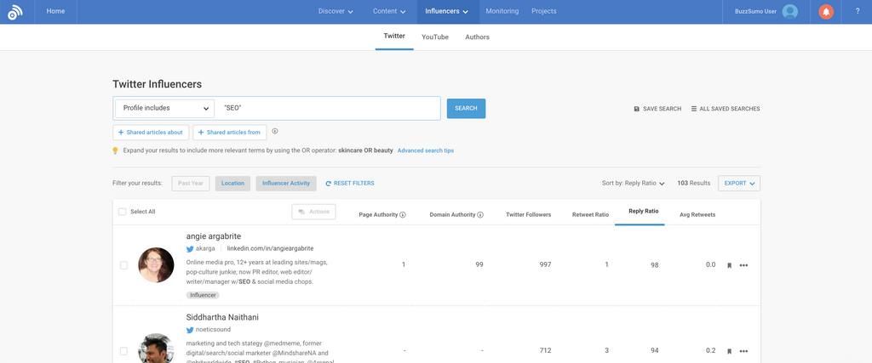Select Siddhartha Naithani's row checkbox

[123, 350]
